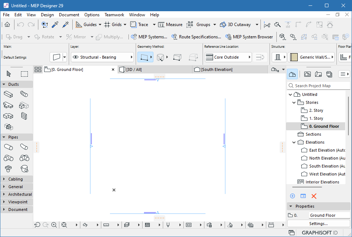Open the Teamwork menu

click(114, 15)
